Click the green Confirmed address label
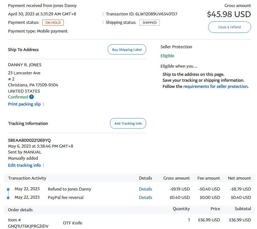This screenshot has height=229, width=257. pos(18,97)
